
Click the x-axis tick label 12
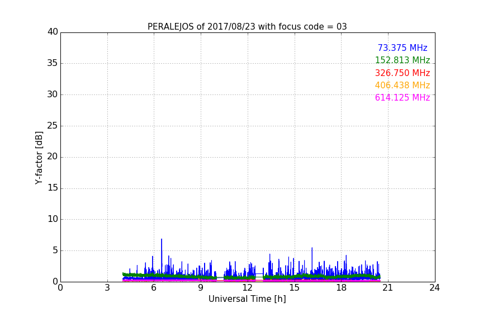pyautogui.click(x=248, y=288)
